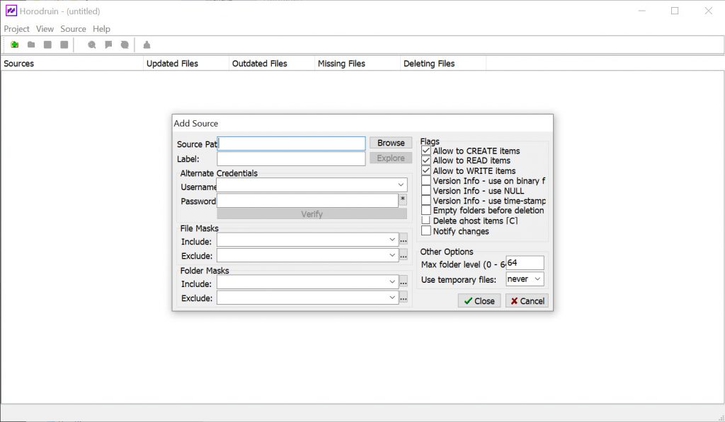Enable Version Info use on binary files
Screen dimensions: 725x422
pyautogui.click(x=426, y=180)
